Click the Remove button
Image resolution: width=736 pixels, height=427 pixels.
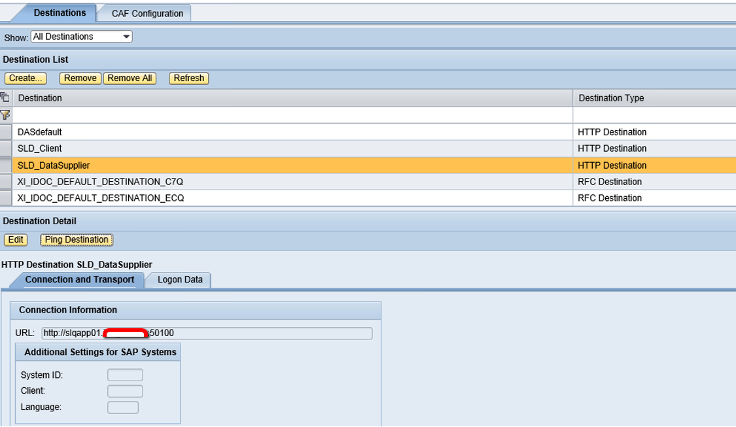[x=80, y=78]
